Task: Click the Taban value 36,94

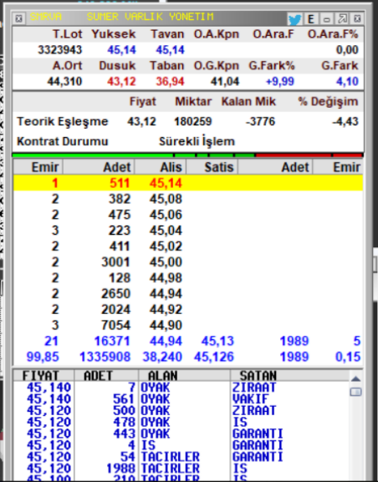Action: point(170,82)
